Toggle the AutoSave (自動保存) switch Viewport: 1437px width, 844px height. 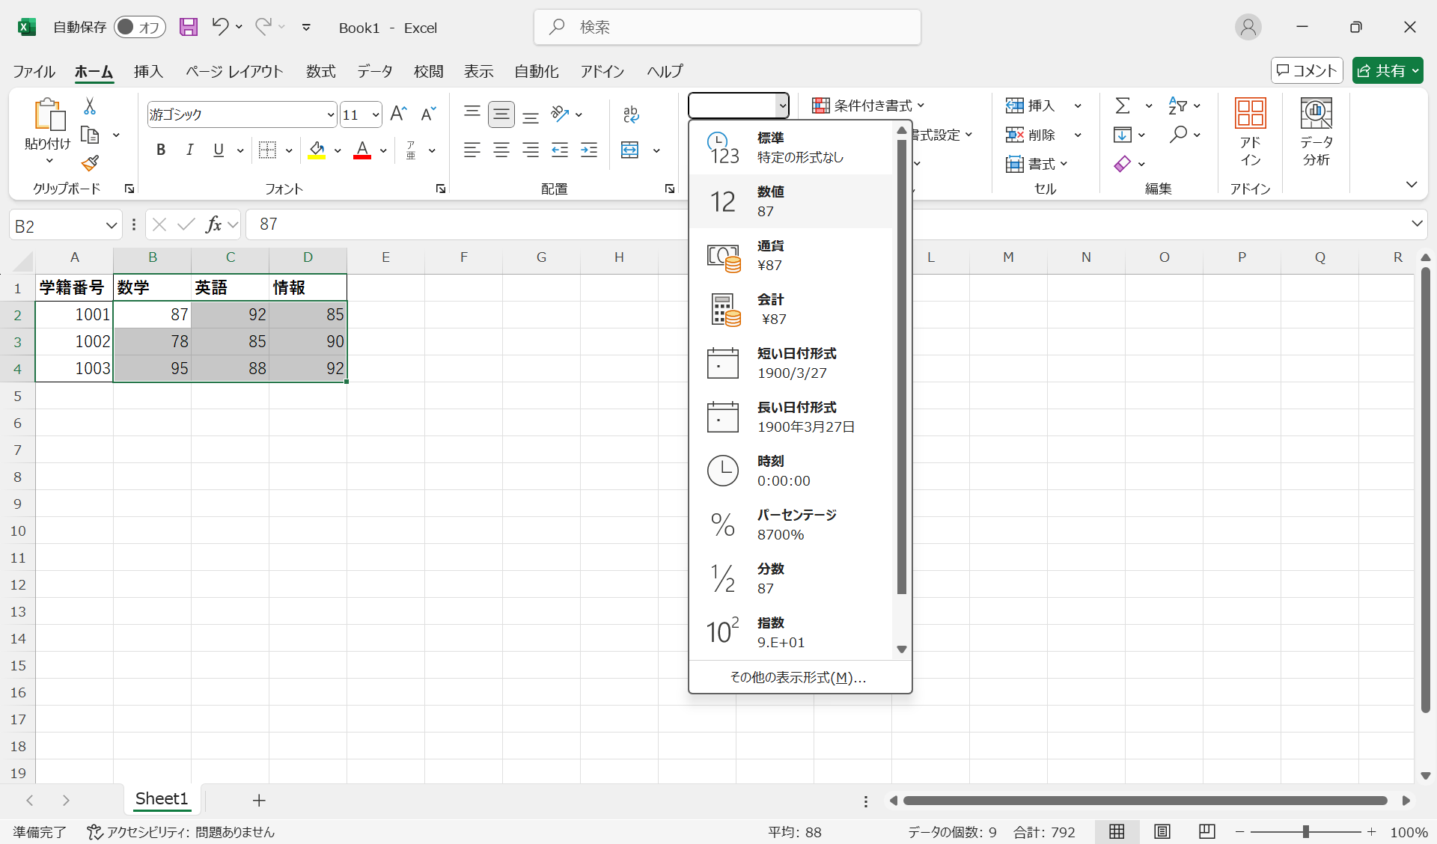tap(139, 27)
